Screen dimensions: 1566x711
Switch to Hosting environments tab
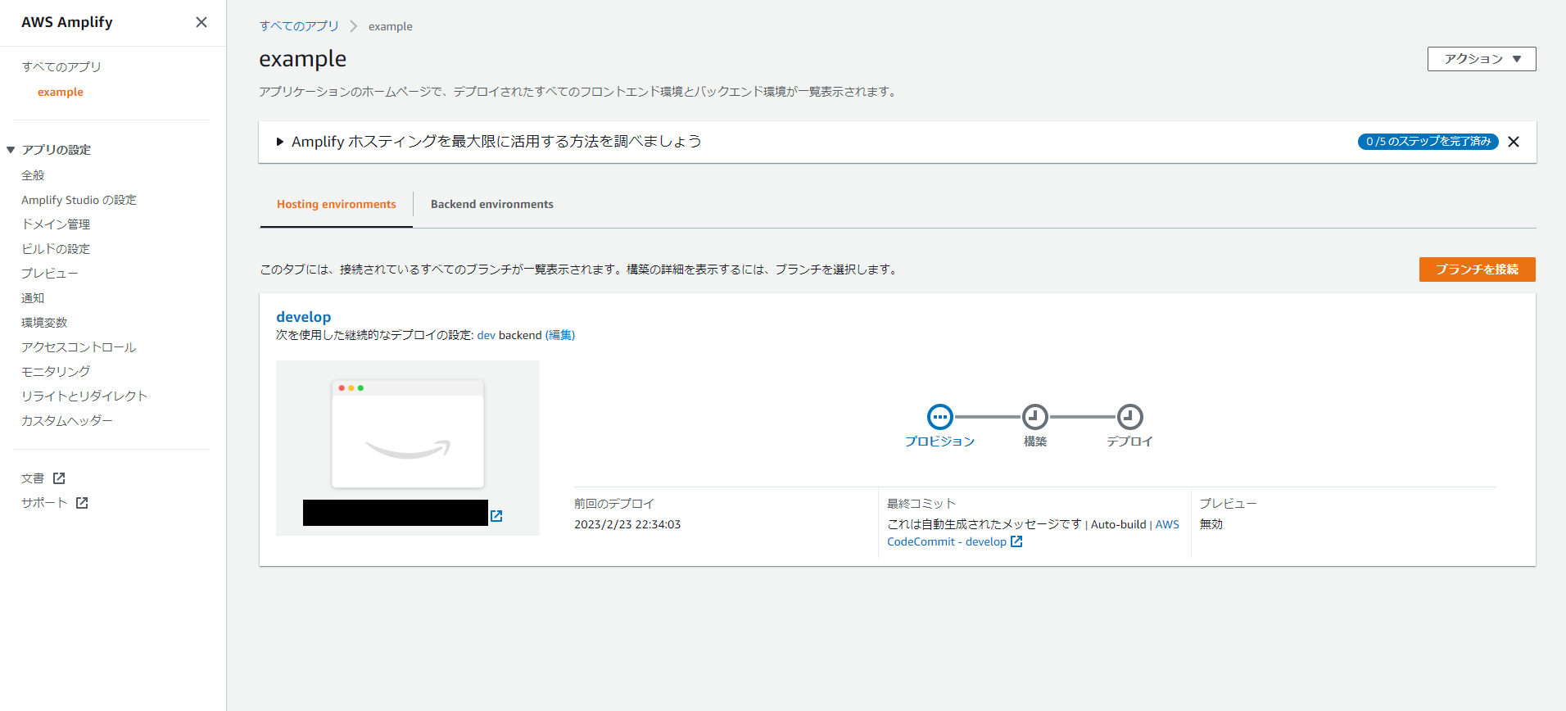337,204
